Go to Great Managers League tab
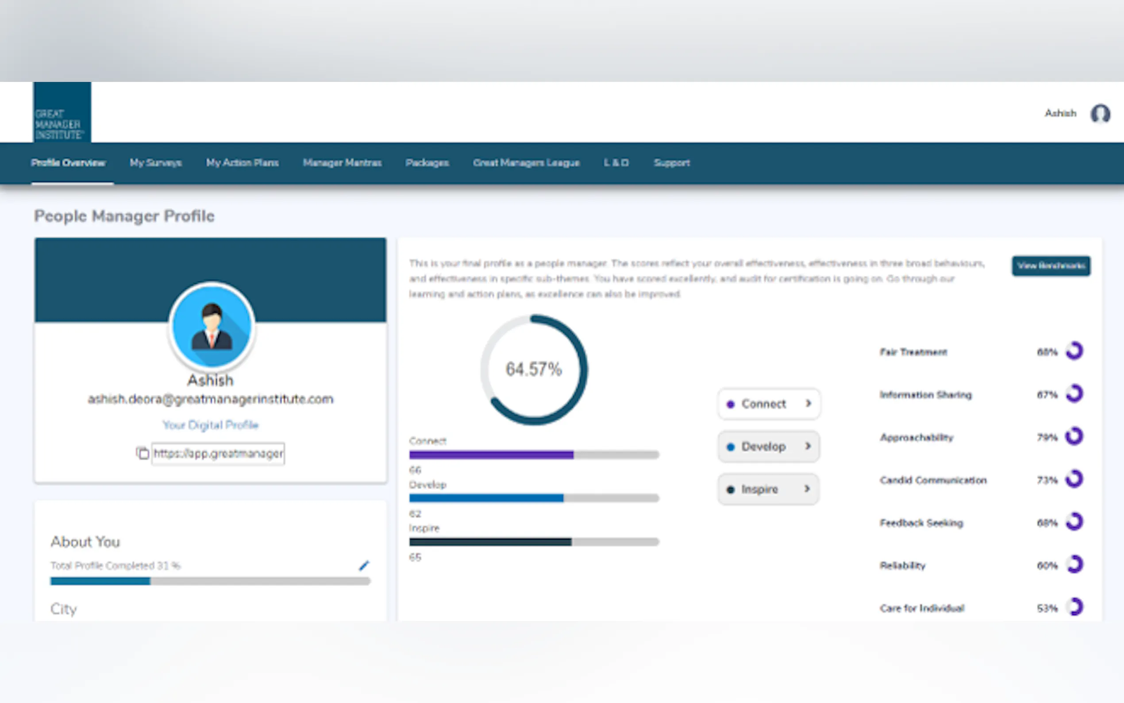The width and height of the screenshot is (1124, 703). pos(526,163)
